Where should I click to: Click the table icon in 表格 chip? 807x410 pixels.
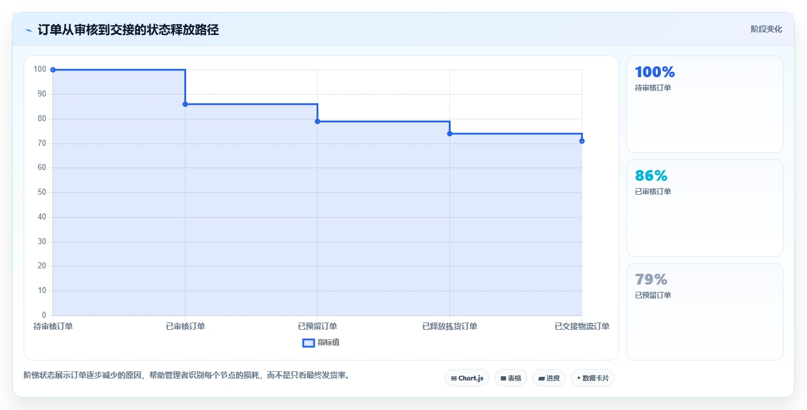coord(503,379)
